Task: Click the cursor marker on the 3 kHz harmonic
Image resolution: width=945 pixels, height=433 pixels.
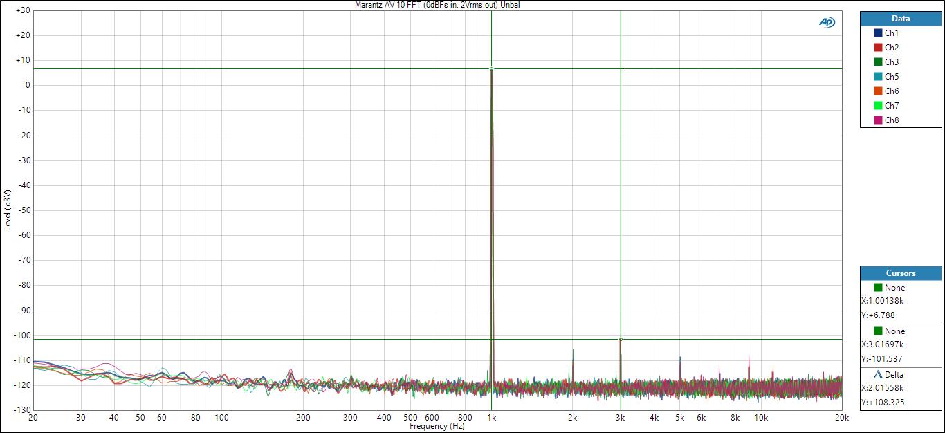Action: [621, 339]
